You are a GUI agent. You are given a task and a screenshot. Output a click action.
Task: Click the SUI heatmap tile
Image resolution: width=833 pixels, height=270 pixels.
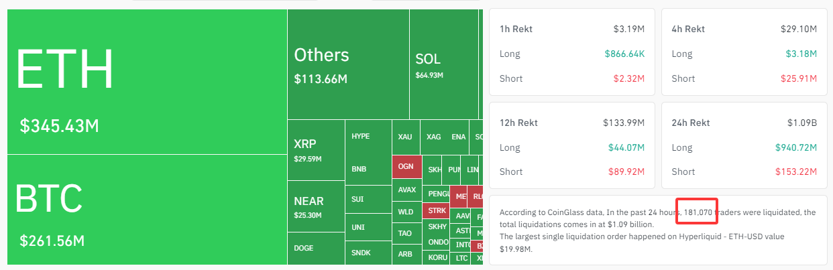coord(368,199)
